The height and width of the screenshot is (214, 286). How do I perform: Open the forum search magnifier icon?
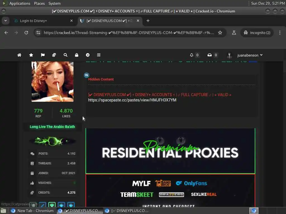[65, 55]
